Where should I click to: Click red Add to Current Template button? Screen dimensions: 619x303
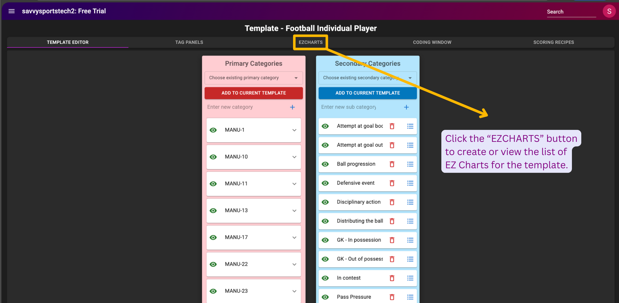253,93
